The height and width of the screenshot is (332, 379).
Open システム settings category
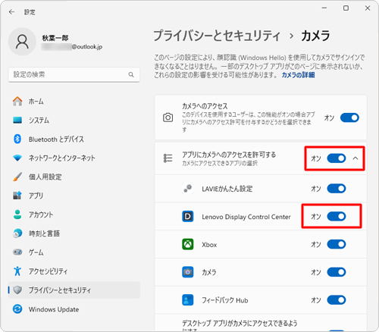(74, 120)
